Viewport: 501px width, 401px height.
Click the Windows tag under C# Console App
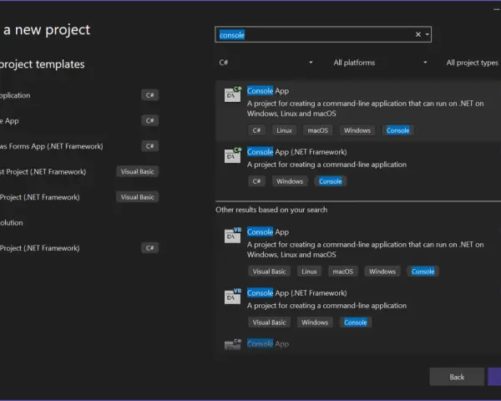357,130
